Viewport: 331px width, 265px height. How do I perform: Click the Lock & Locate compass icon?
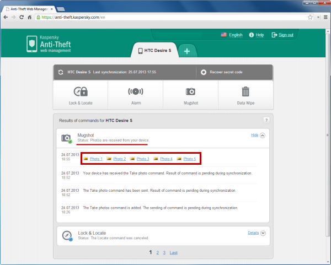tap(67, 236)
